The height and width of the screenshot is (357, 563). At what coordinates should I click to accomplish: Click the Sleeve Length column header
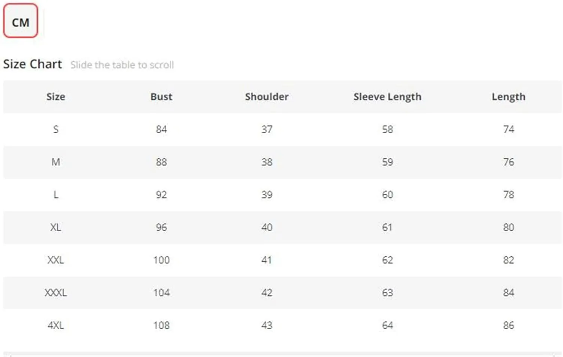click(387, 97)
